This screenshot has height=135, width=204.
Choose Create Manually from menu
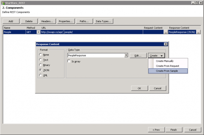168,61
